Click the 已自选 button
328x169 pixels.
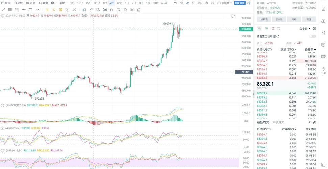pos(279,19)
